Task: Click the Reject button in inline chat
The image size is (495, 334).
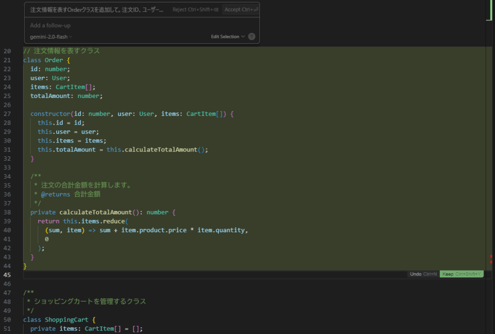Action: (195, 10)
